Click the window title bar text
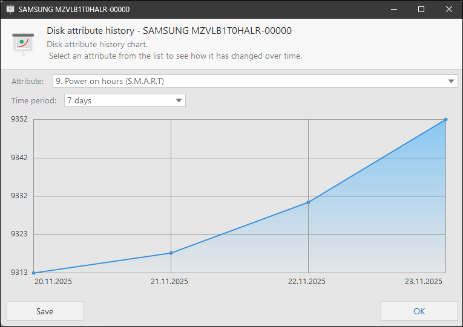The height and width of the screenshot is (327, 463). (74, 10)
